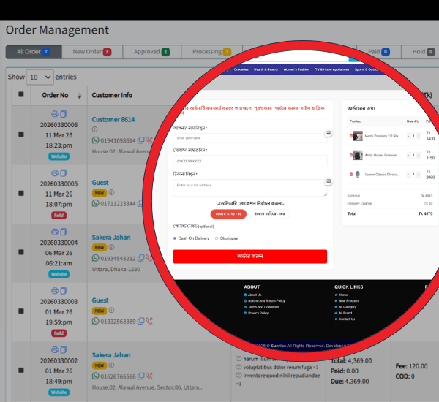The image size is (439, 402).
Task: Open WhatsApp for number 01941698614
Action: pos(95,140)
